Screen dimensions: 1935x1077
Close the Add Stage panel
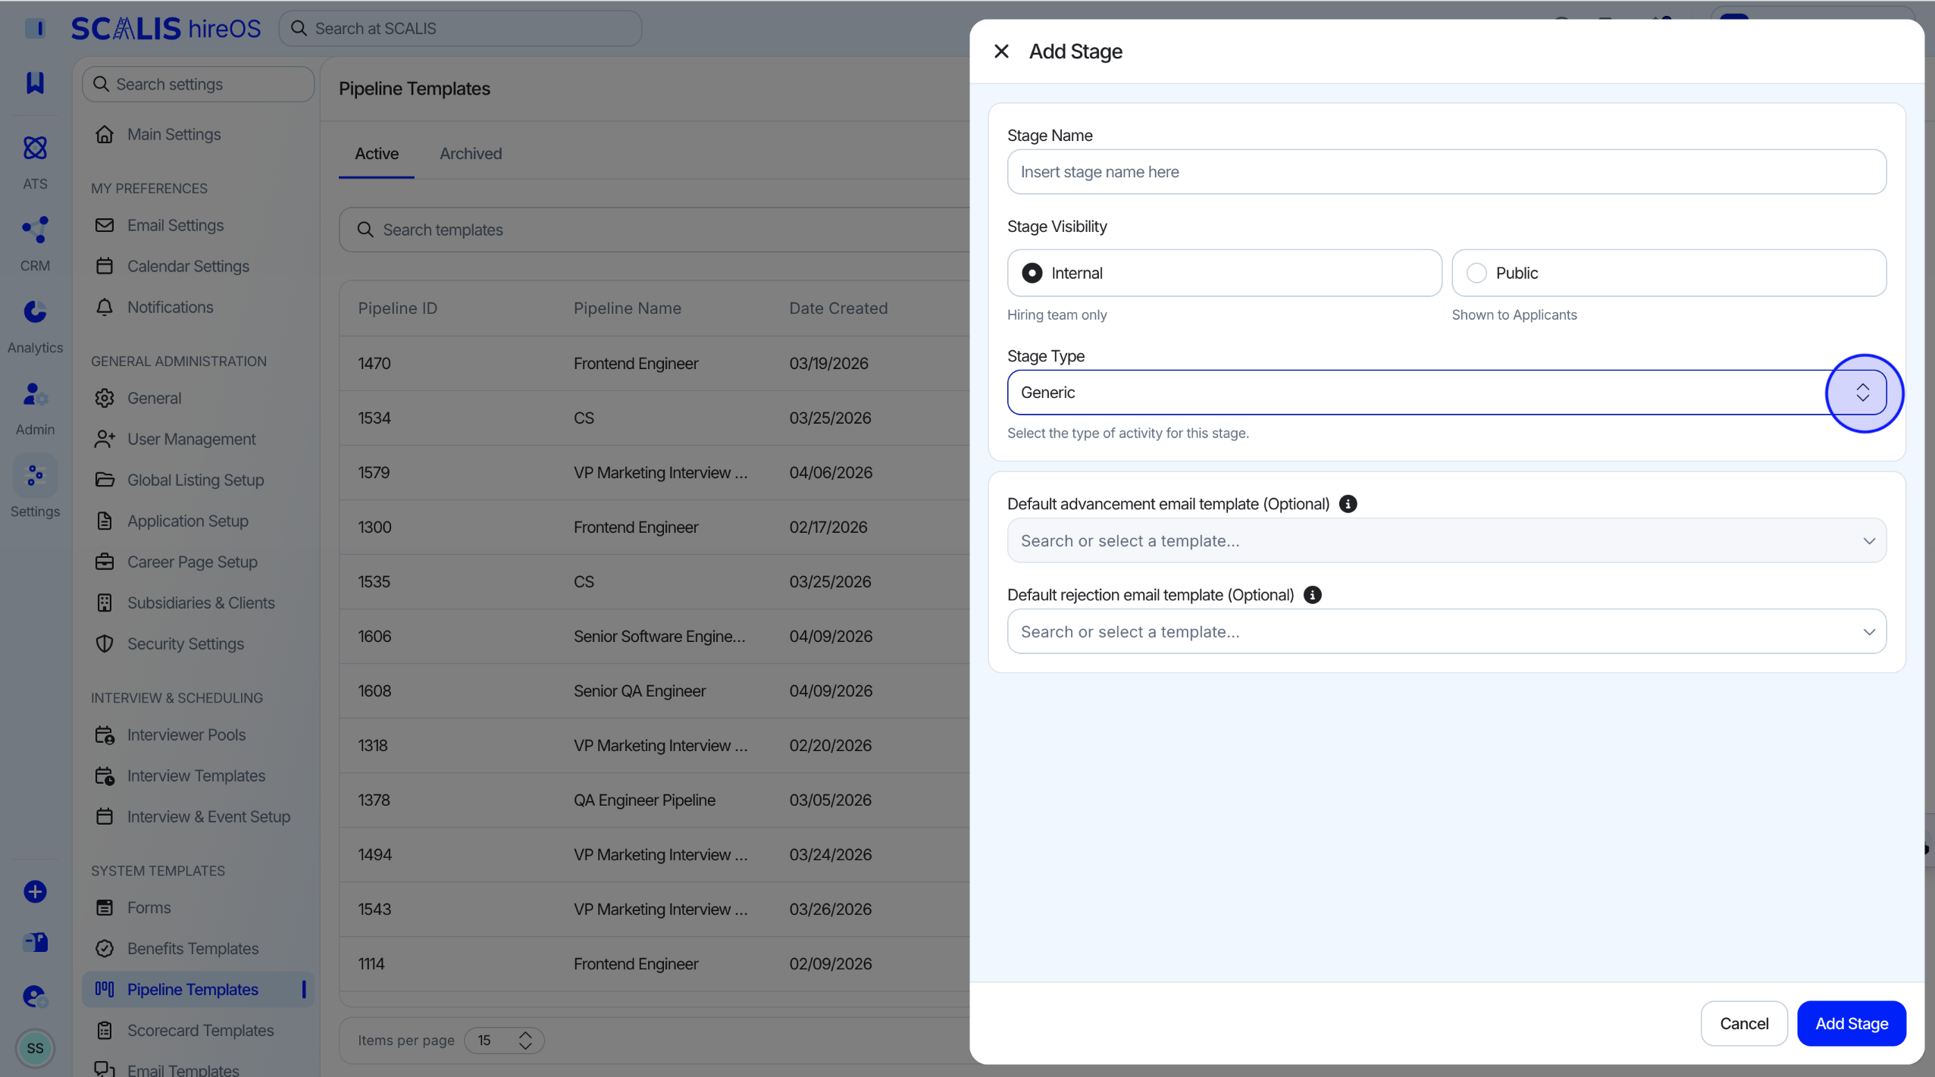1001,52
